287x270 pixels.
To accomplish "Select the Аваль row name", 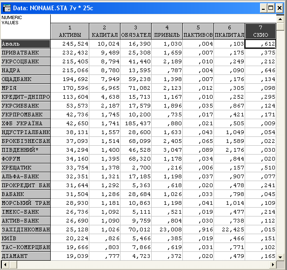I will (x=26, y=44).
